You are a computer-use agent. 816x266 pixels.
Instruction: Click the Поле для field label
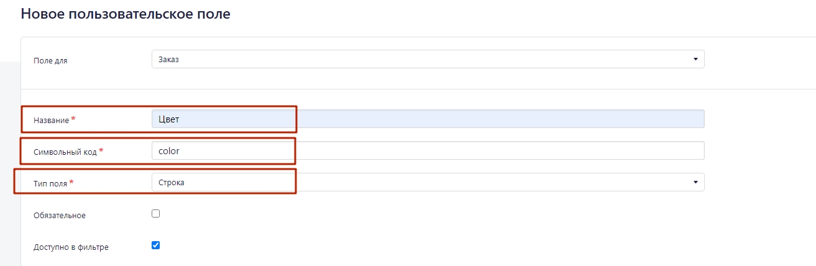50,61
